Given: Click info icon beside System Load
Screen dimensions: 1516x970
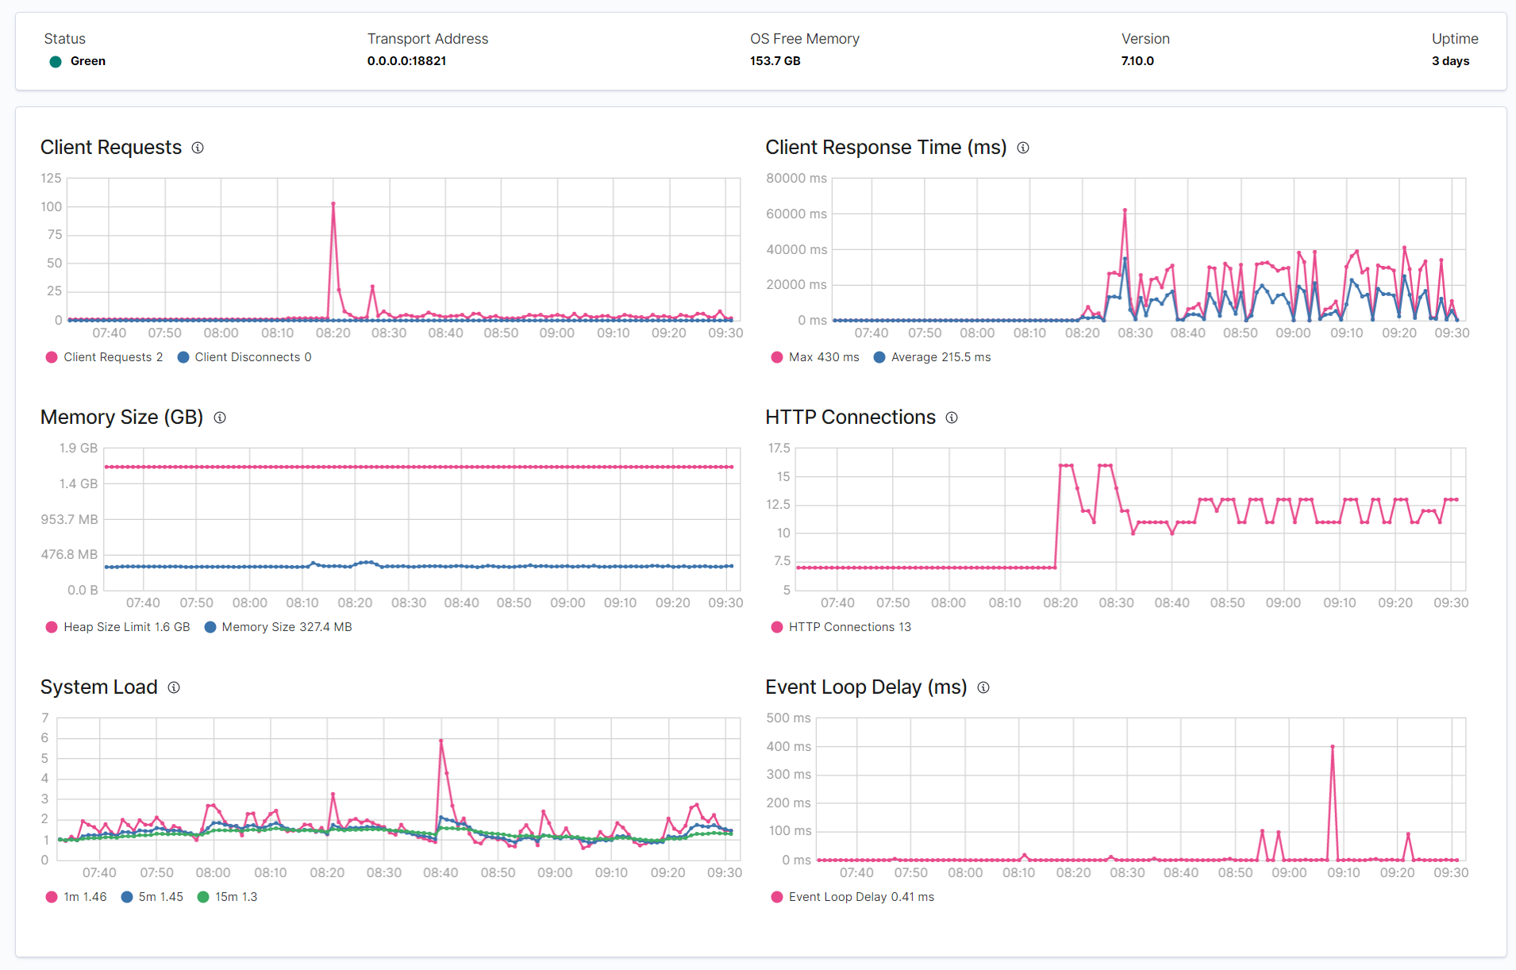Looking at the screenshot, I should (174, 687).
